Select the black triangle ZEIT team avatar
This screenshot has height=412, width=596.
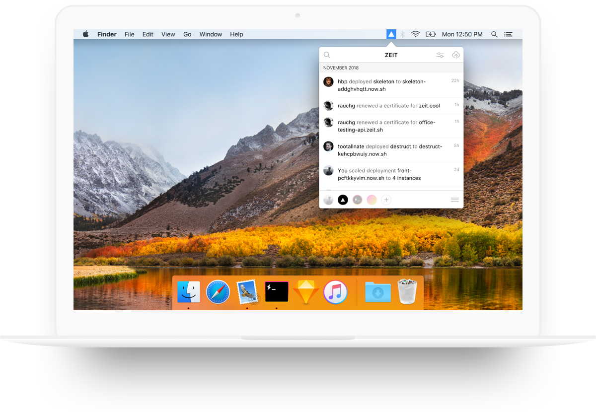click(x=343, y=200)
